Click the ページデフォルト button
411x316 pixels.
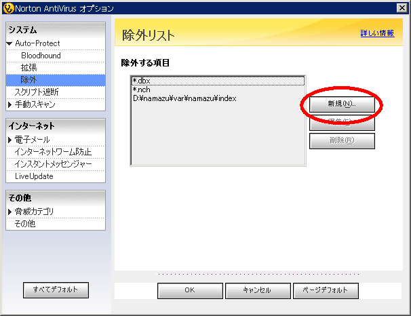pyautogui.click(x=326, y=291)
